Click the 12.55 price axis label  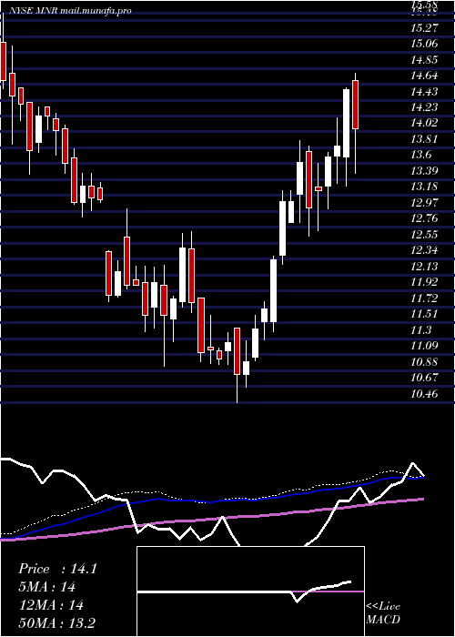tap(425, 235)
